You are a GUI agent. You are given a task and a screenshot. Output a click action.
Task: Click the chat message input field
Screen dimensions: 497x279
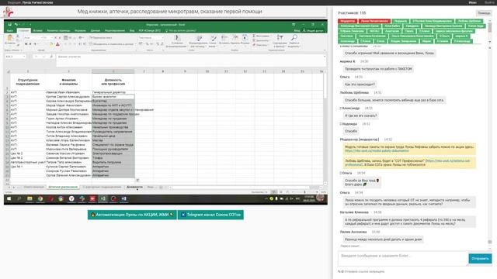point(403,258)
